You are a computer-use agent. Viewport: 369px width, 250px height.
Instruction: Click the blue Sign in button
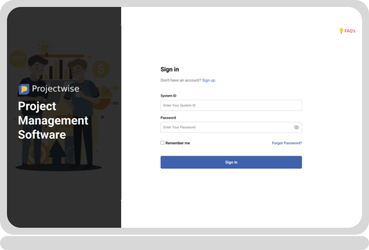(x=231, y=162)
